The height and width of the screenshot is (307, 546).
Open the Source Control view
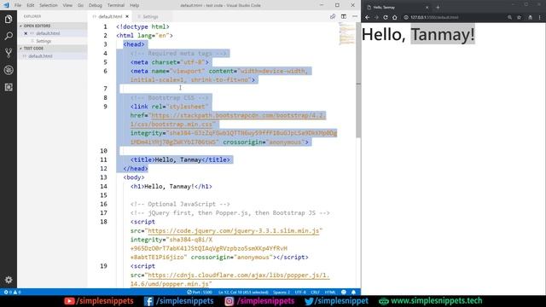coord(9,53)
